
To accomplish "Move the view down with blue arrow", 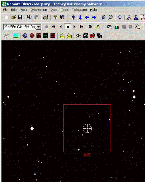I will pyautogui.click(x=81, y=18).
